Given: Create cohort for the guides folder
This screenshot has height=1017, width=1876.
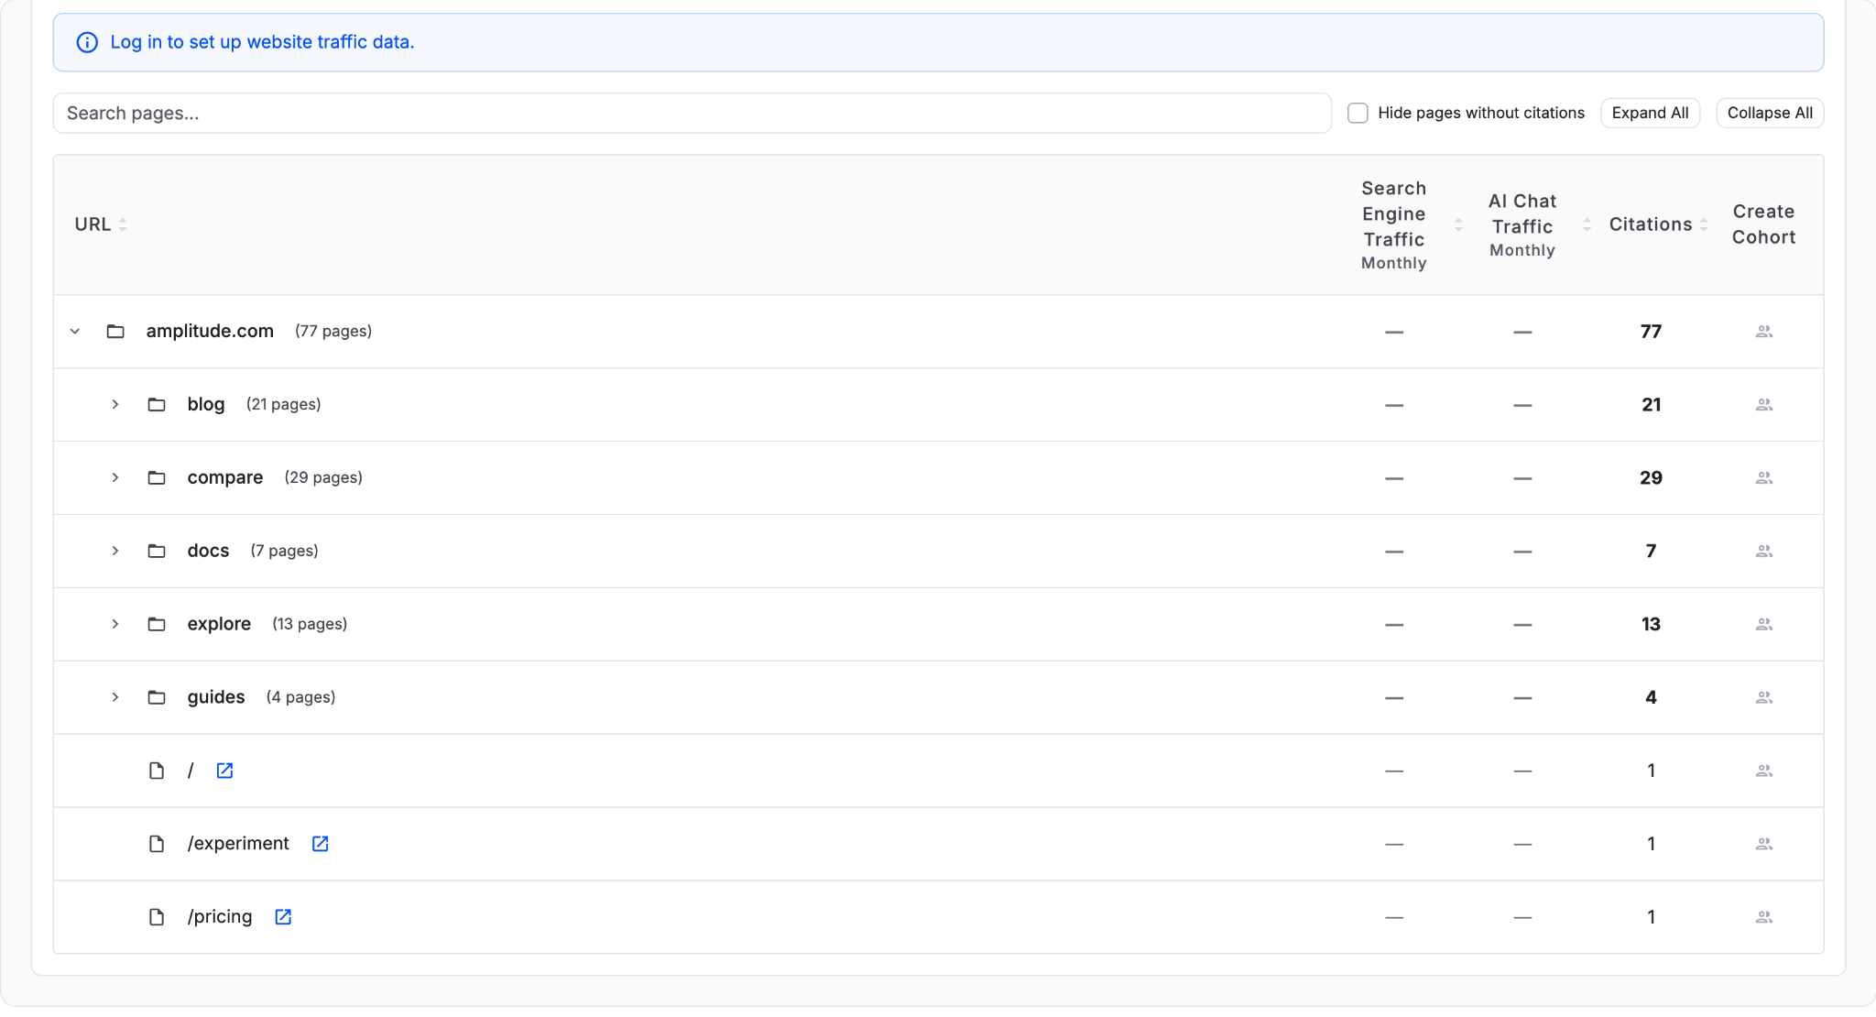Looking at the screenshot, I should pos(1763,698).
